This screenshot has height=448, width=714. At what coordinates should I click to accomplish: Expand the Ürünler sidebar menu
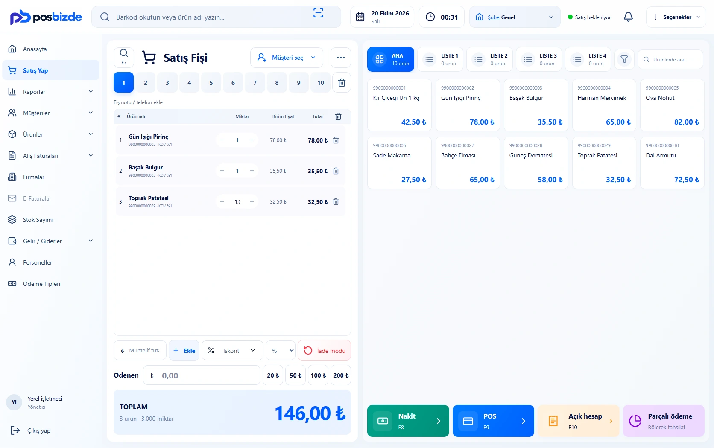[51, 134]
